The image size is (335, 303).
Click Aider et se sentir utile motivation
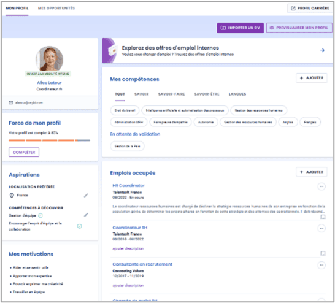coord(31,268)
